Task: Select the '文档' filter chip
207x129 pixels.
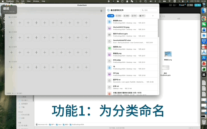Action: 118,16
